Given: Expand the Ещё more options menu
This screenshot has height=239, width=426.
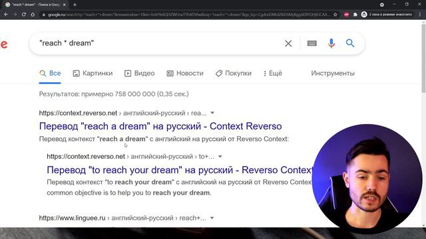Looking at the screenshot, I should [x=273, y=73].
